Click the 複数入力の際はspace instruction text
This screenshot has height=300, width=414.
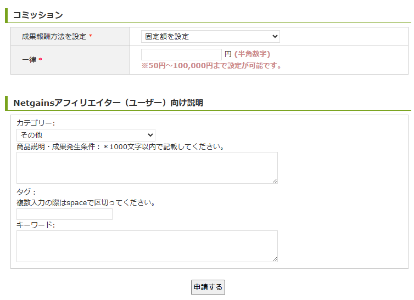coord(86,202)
